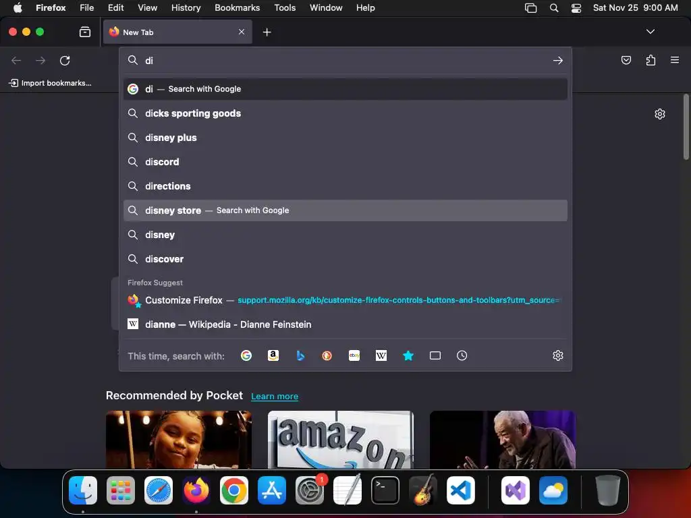Screen dimensions: 691x518
Task: Open Pocket story with smiling girl
Action: (178, 440)
